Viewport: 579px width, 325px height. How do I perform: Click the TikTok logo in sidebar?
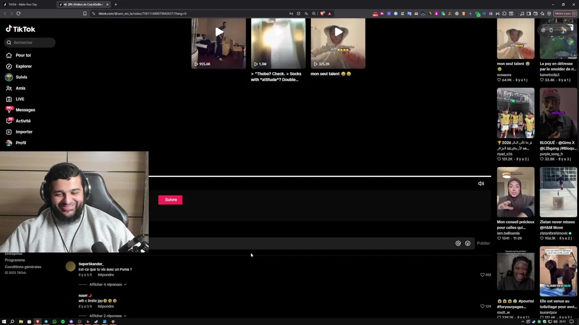coord(20,29)
